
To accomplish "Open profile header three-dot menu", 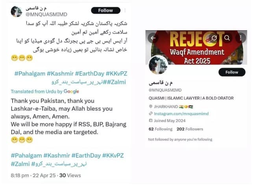I will tap(240, 38).
